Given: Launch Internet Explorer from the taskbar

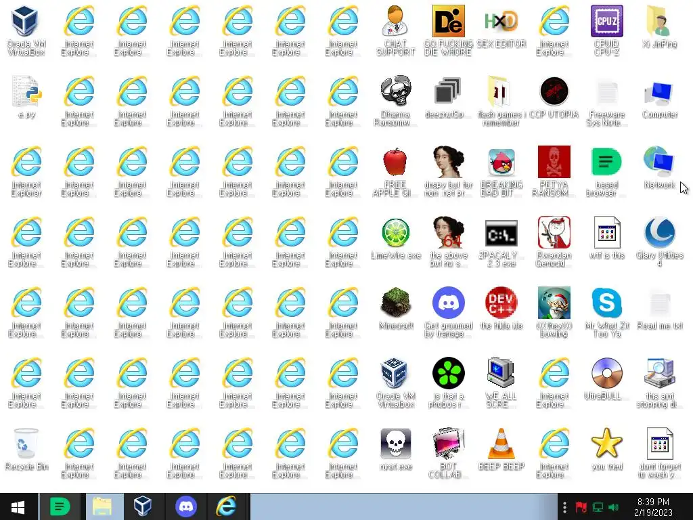Looking at the screenshot, I should point(226,506).
